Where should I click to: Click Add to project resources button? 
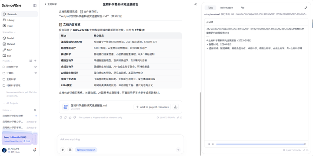152,107
